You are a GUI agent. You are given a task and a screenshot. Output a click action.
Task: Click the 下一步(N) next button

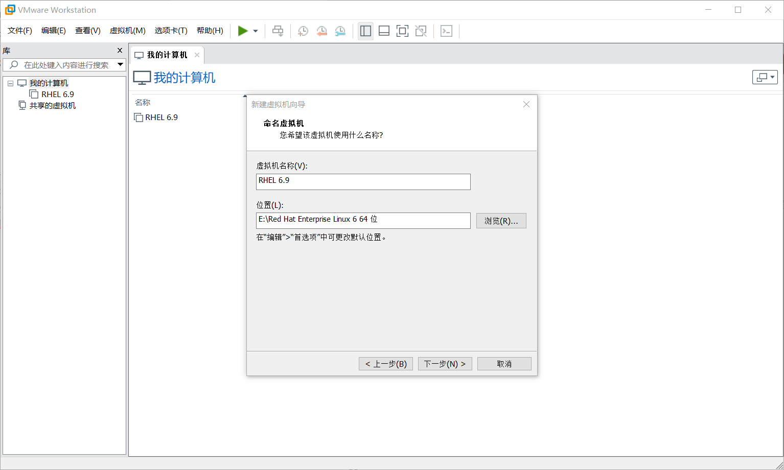445,364
